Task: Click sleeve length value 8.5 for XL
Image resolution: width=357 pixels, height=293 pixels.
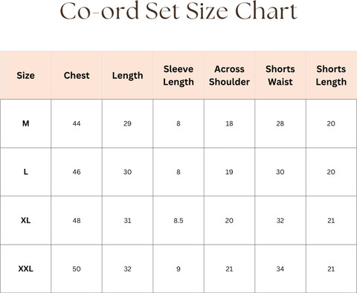Action: coord(178,220)
